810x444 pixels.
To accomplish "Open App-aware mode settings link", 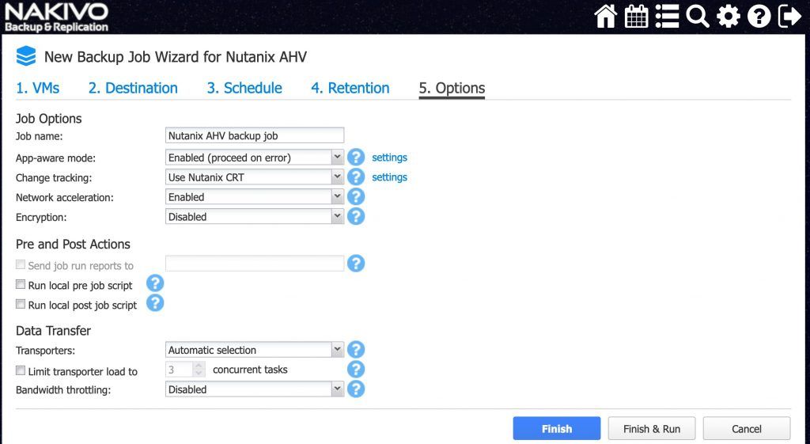I will pos(389,157).
